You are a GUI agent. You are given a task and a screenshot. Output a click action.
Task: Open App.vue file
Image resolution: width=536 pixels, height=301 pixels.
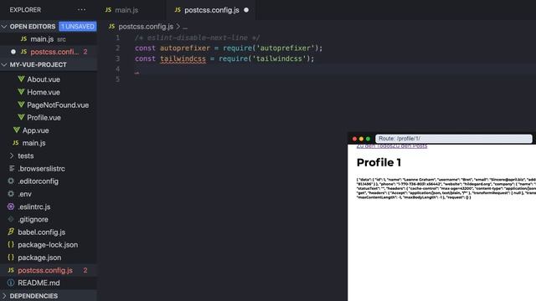click(x=35, y=130)
